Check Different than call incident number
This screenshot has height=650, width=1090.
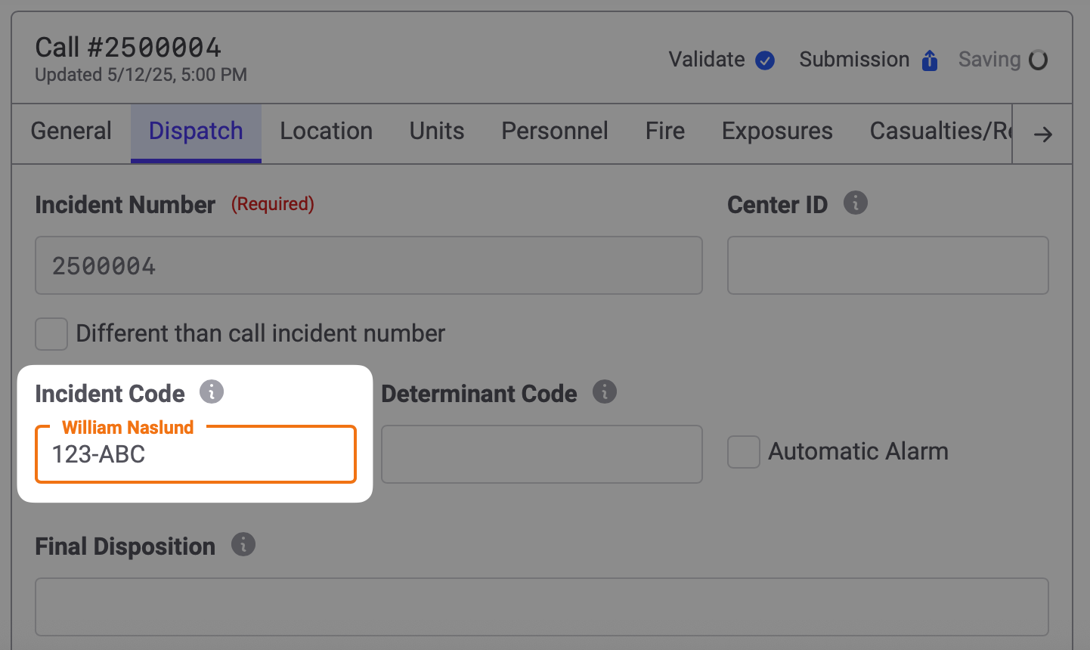click(x=51, y=334)
